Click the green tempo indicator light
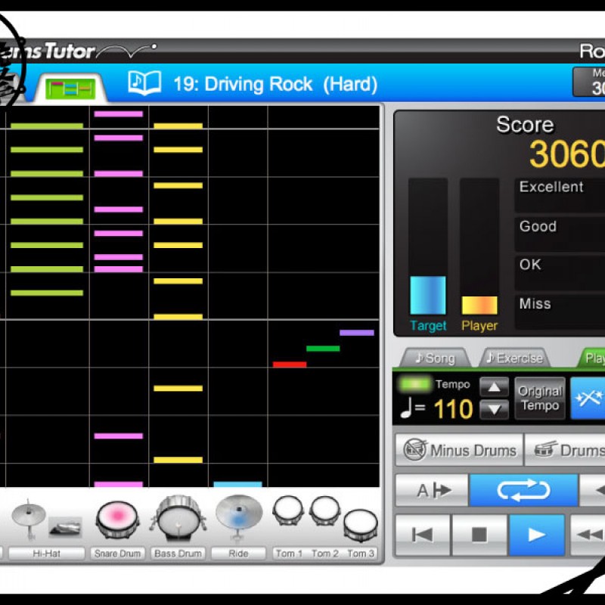 (x=414, y=384)
